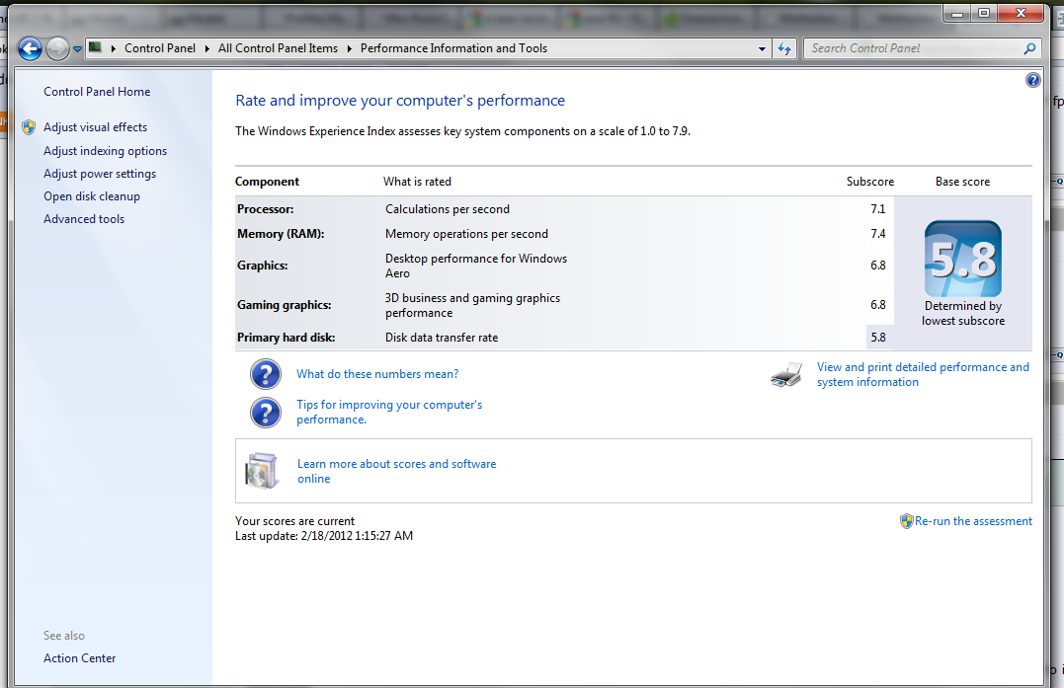Click Memory operations per second text

point(467,234)
